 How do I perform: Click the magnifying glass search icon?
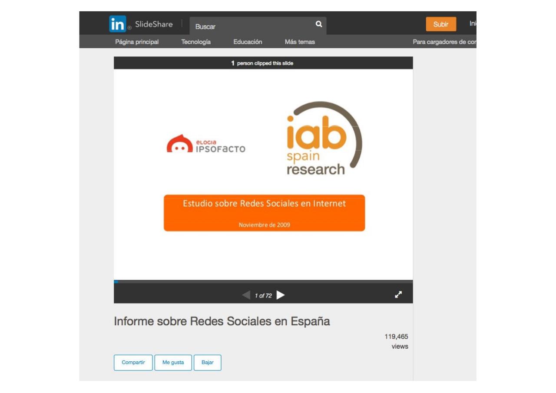coord(319,24)
